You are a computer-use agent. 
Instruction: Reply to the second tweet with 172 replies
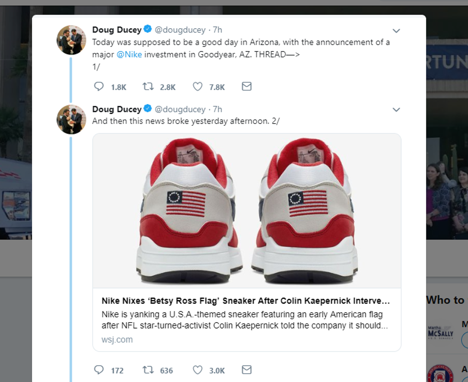99,370
